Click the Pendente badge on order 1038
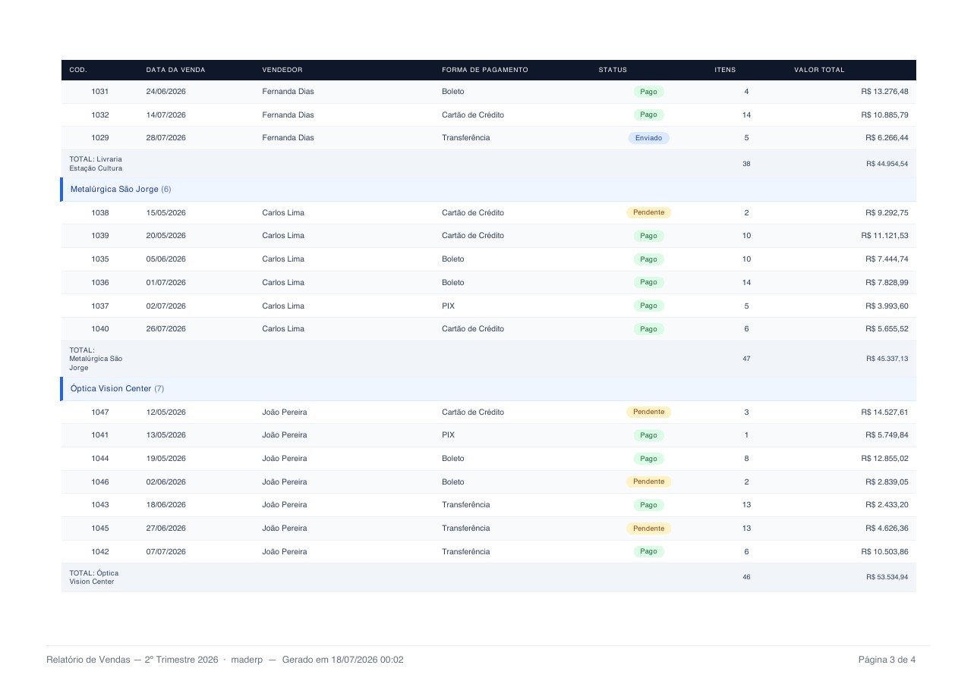The width and height of the screenshot is (977, 690). tap(648, 212)
